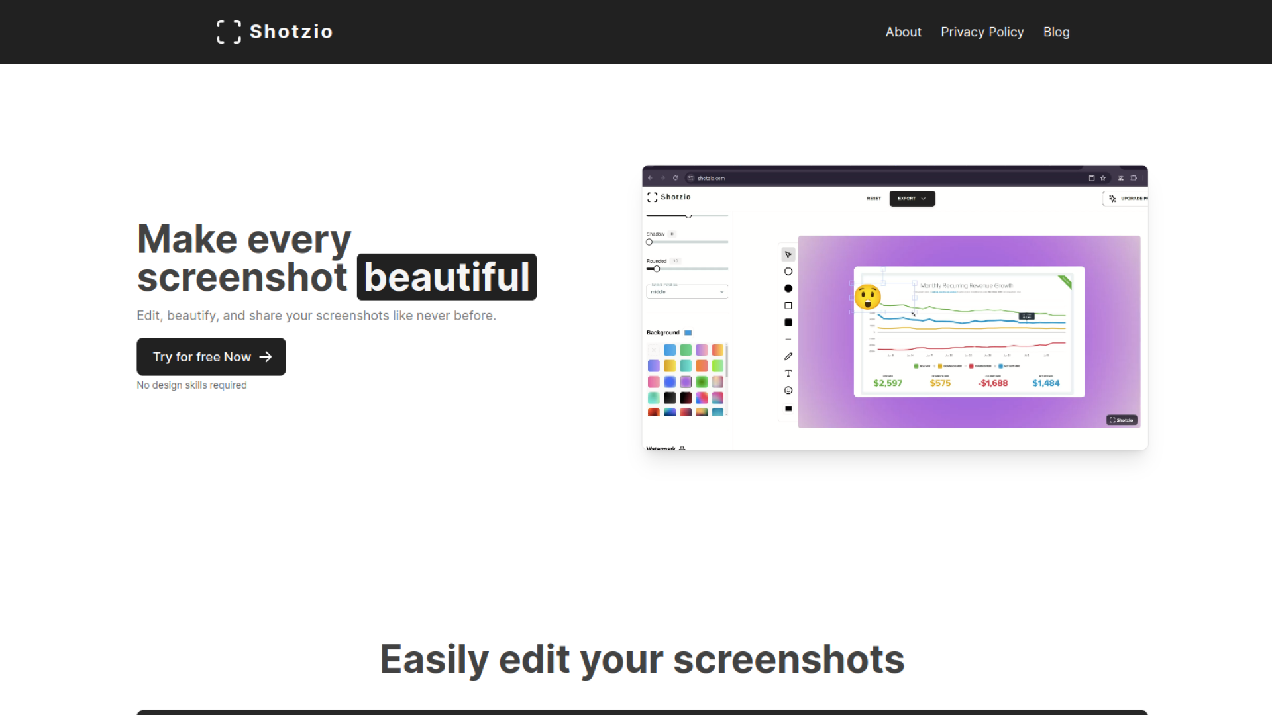
Task: Open the About page
Action: point(903,32)
